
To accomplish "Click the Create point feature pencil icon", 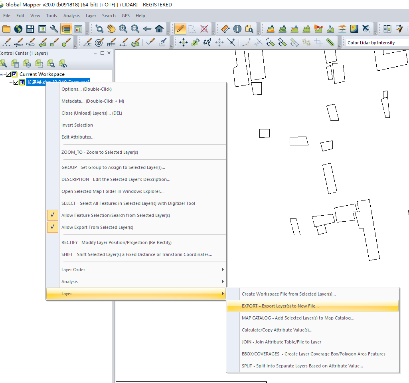I will (x=6, y=42).
